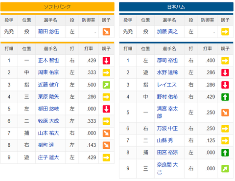Open 近藤 健介 player link

click(x=48, y=85)
